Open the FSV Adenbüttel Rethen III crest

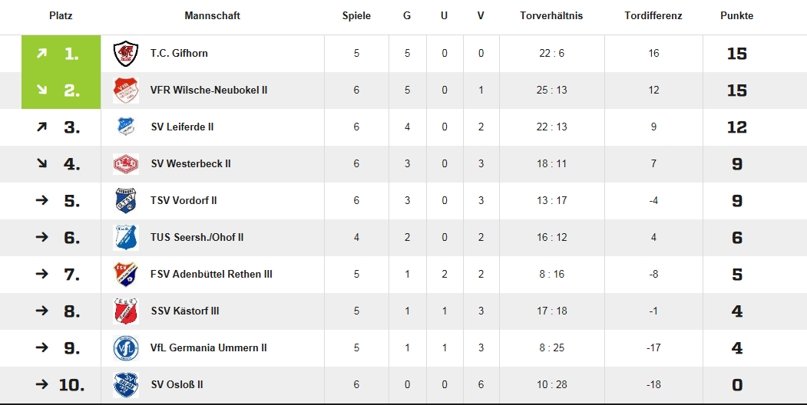click(126, 275)
